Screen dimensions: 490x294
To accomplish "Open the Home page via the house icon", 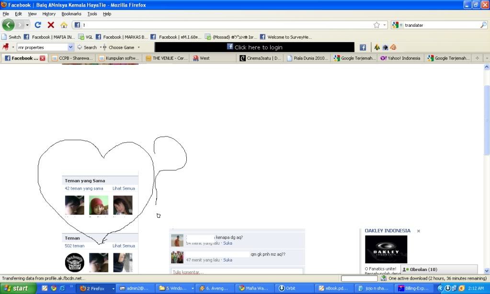I will pos(64,25).
